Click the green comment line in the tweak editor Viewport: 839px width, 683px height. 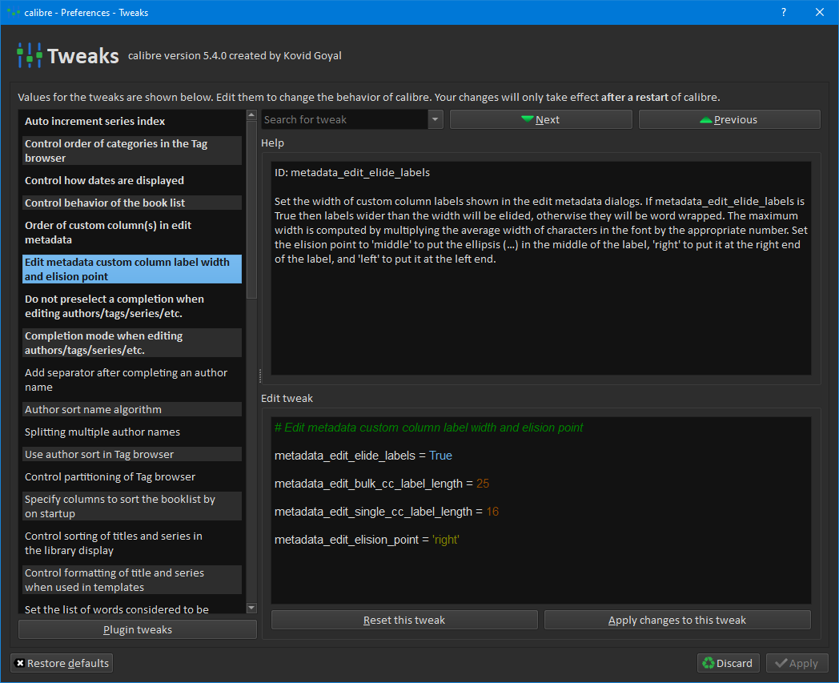click(428, 428)
